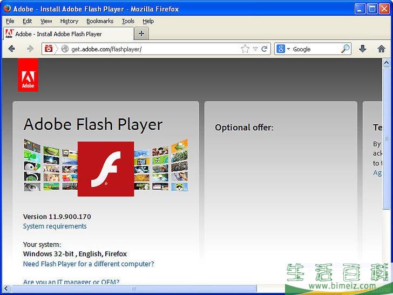Open the Help menu

pyautogui.click(x=148, y=21)
